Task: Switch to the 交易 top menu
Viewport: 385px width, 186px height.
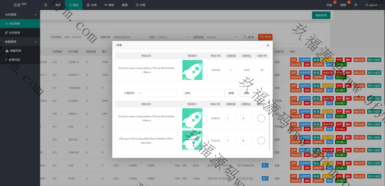Action: [x=91, y=5]
